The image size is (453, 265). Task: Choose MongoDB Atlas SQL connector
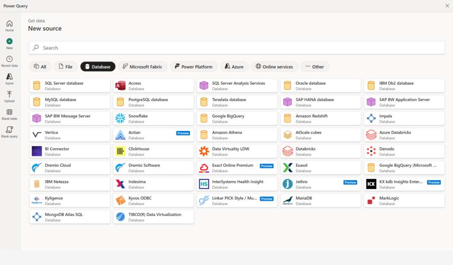[x=70, y=217]
